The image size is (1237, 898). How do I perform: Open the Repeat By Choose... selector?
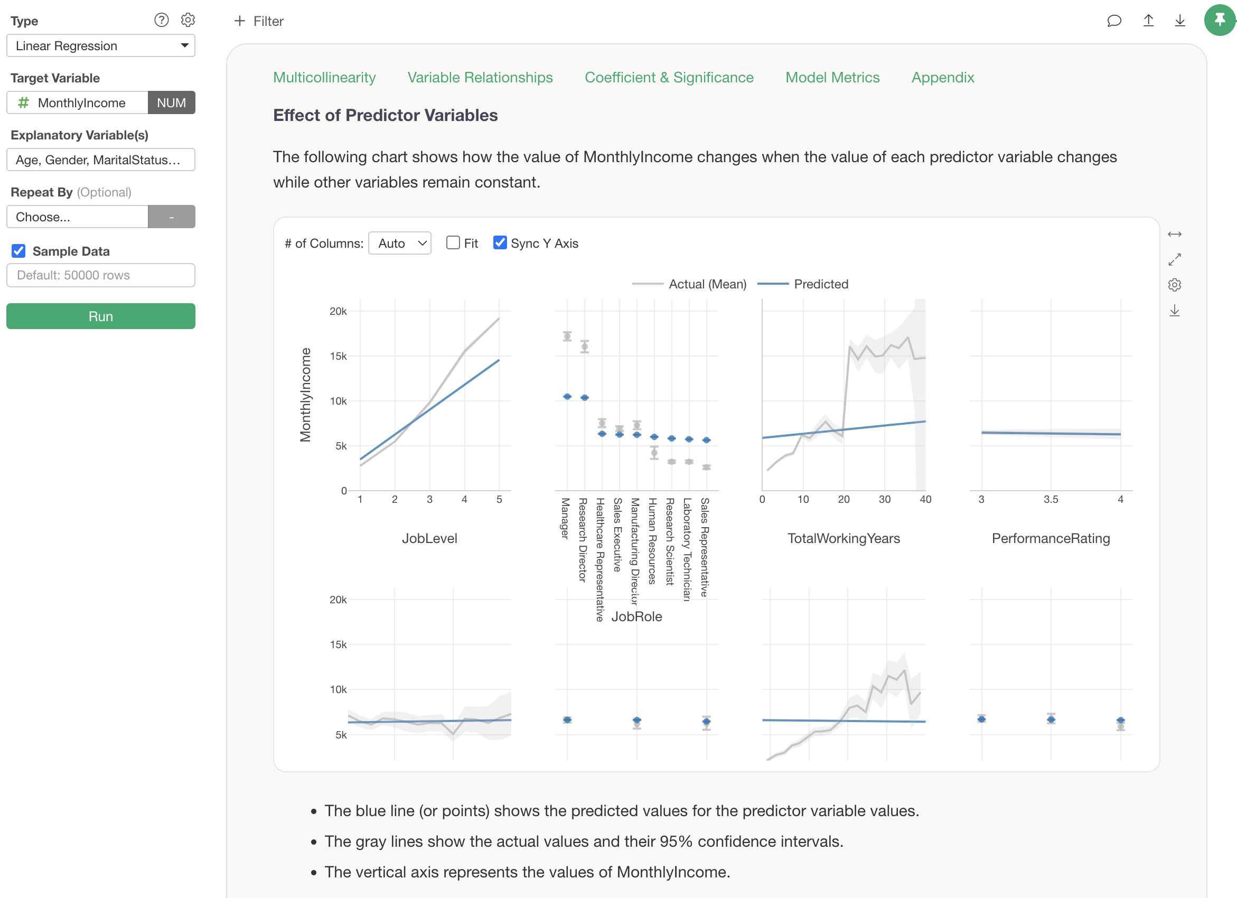pyautogui.click(x=78, y=217)
